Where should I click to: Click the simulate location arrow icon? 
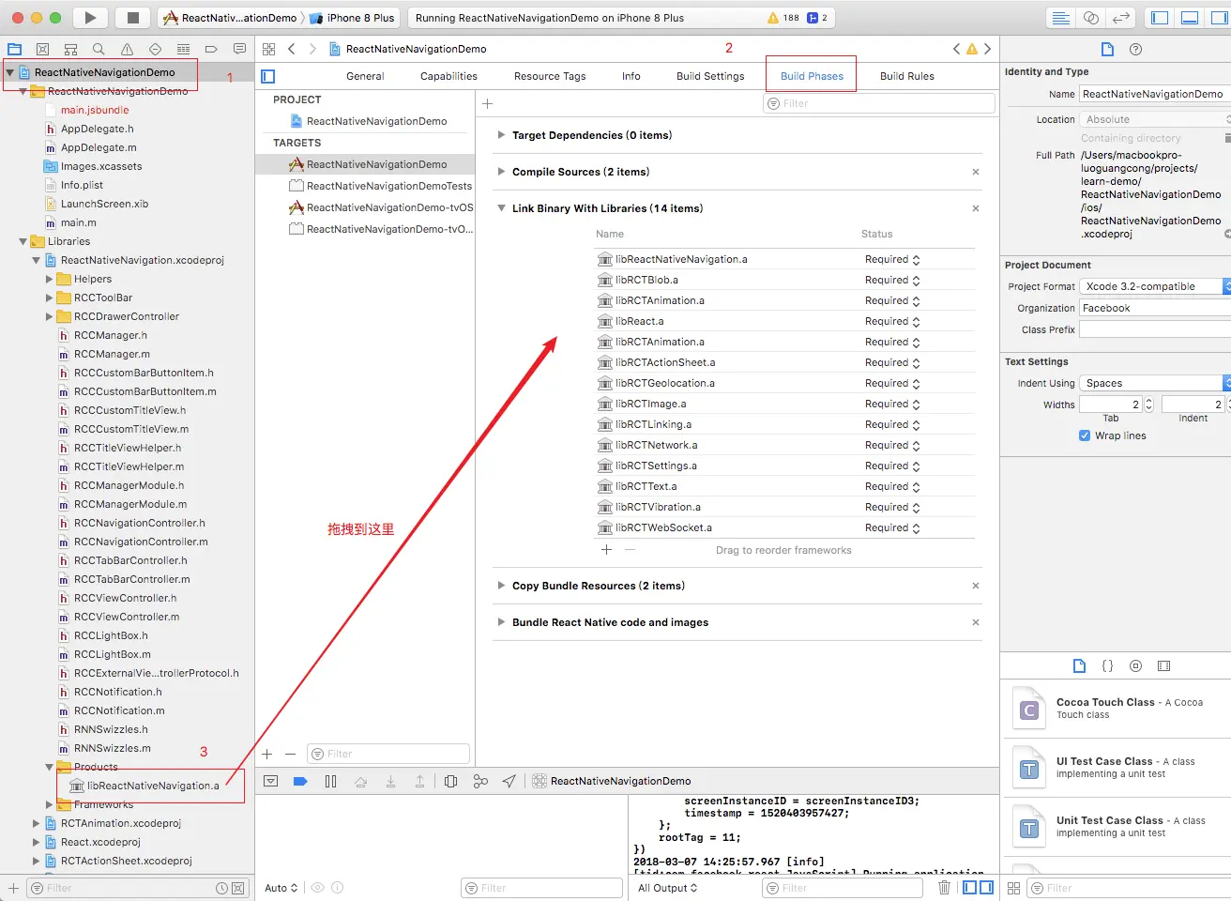[509, 781]
